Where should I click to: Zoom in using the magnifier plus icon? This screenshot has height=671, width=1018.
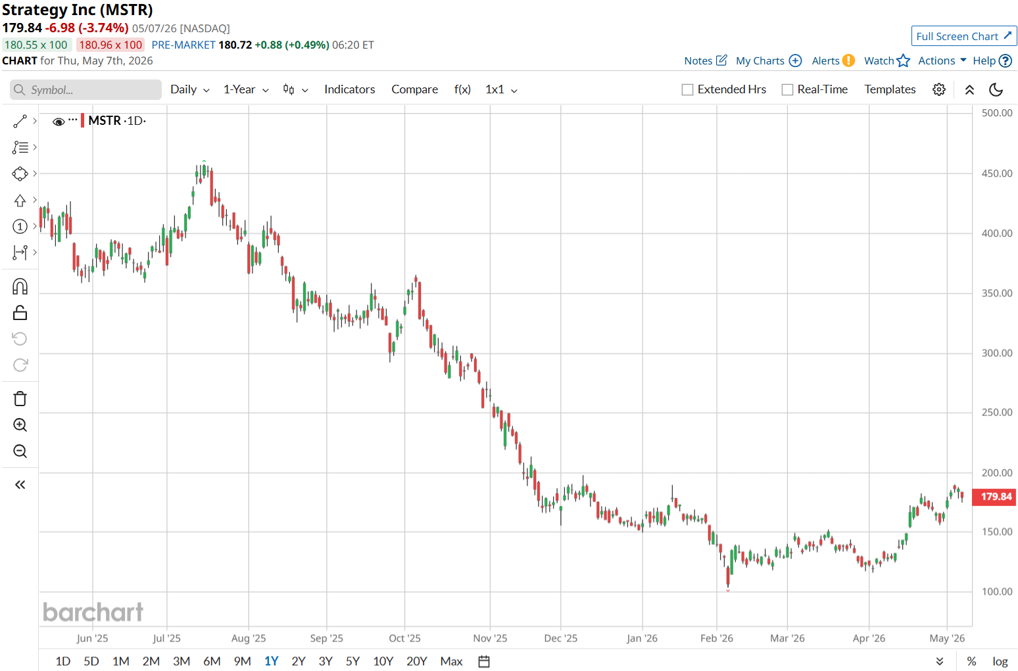tap(20, 425)
